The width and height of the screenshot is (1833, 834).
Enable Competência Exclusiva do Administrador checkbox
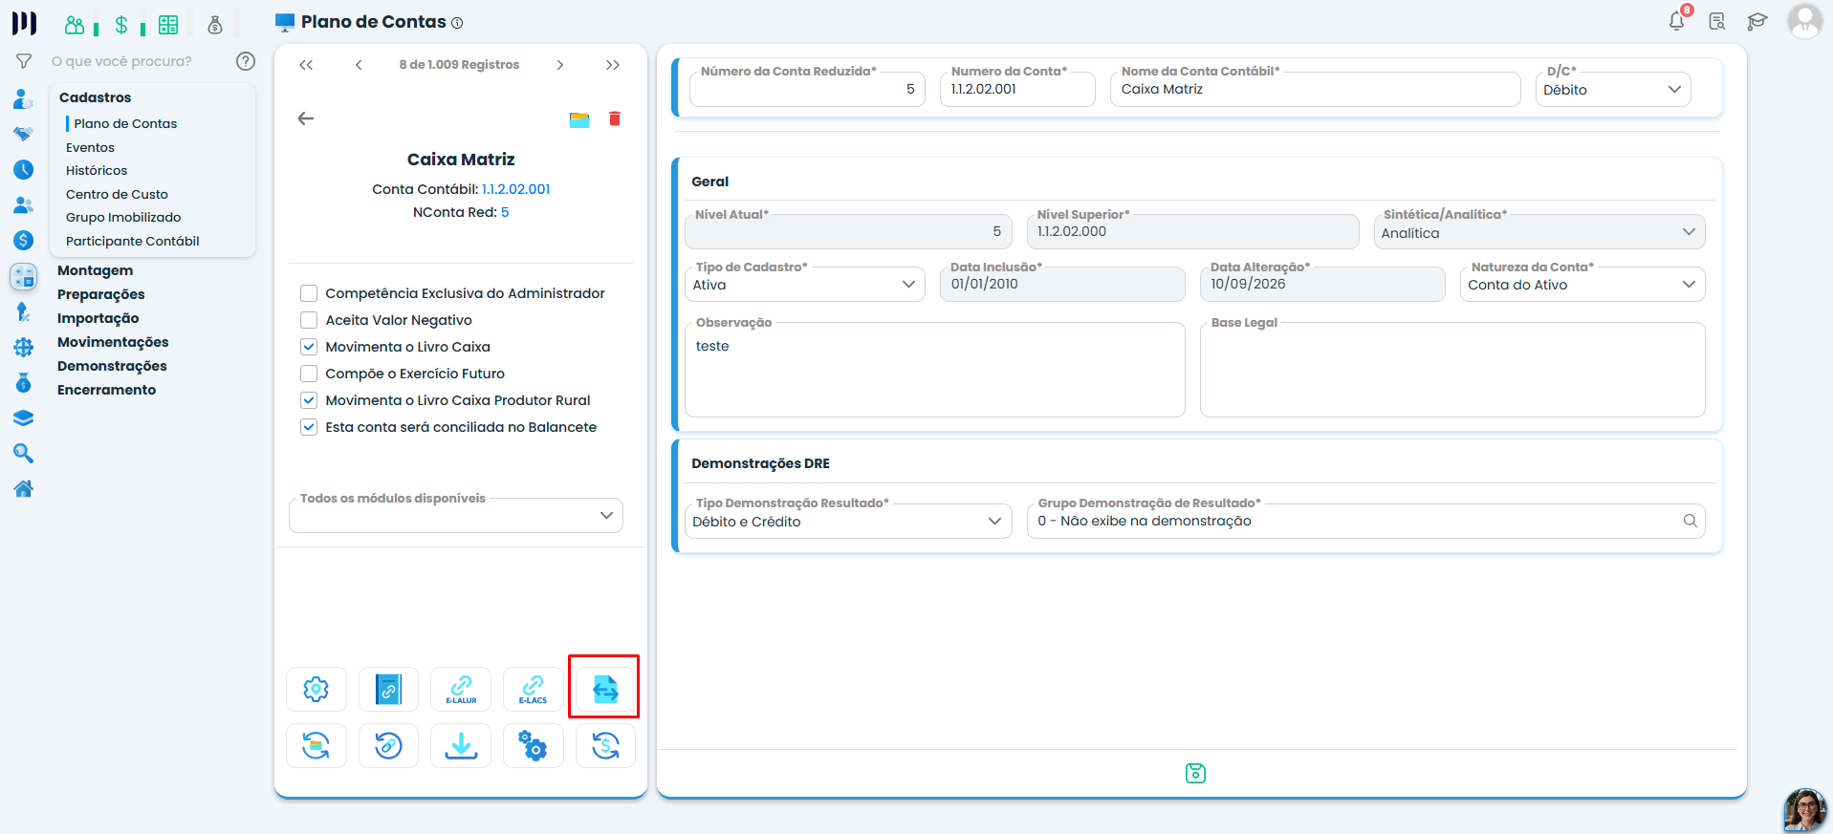click(x=309, y=293)
